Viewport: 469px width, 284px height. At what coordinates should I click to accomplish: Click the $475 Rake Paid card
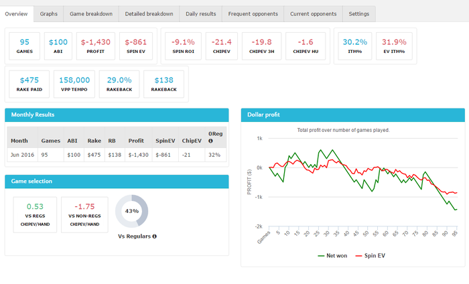(x=29, y=84)
